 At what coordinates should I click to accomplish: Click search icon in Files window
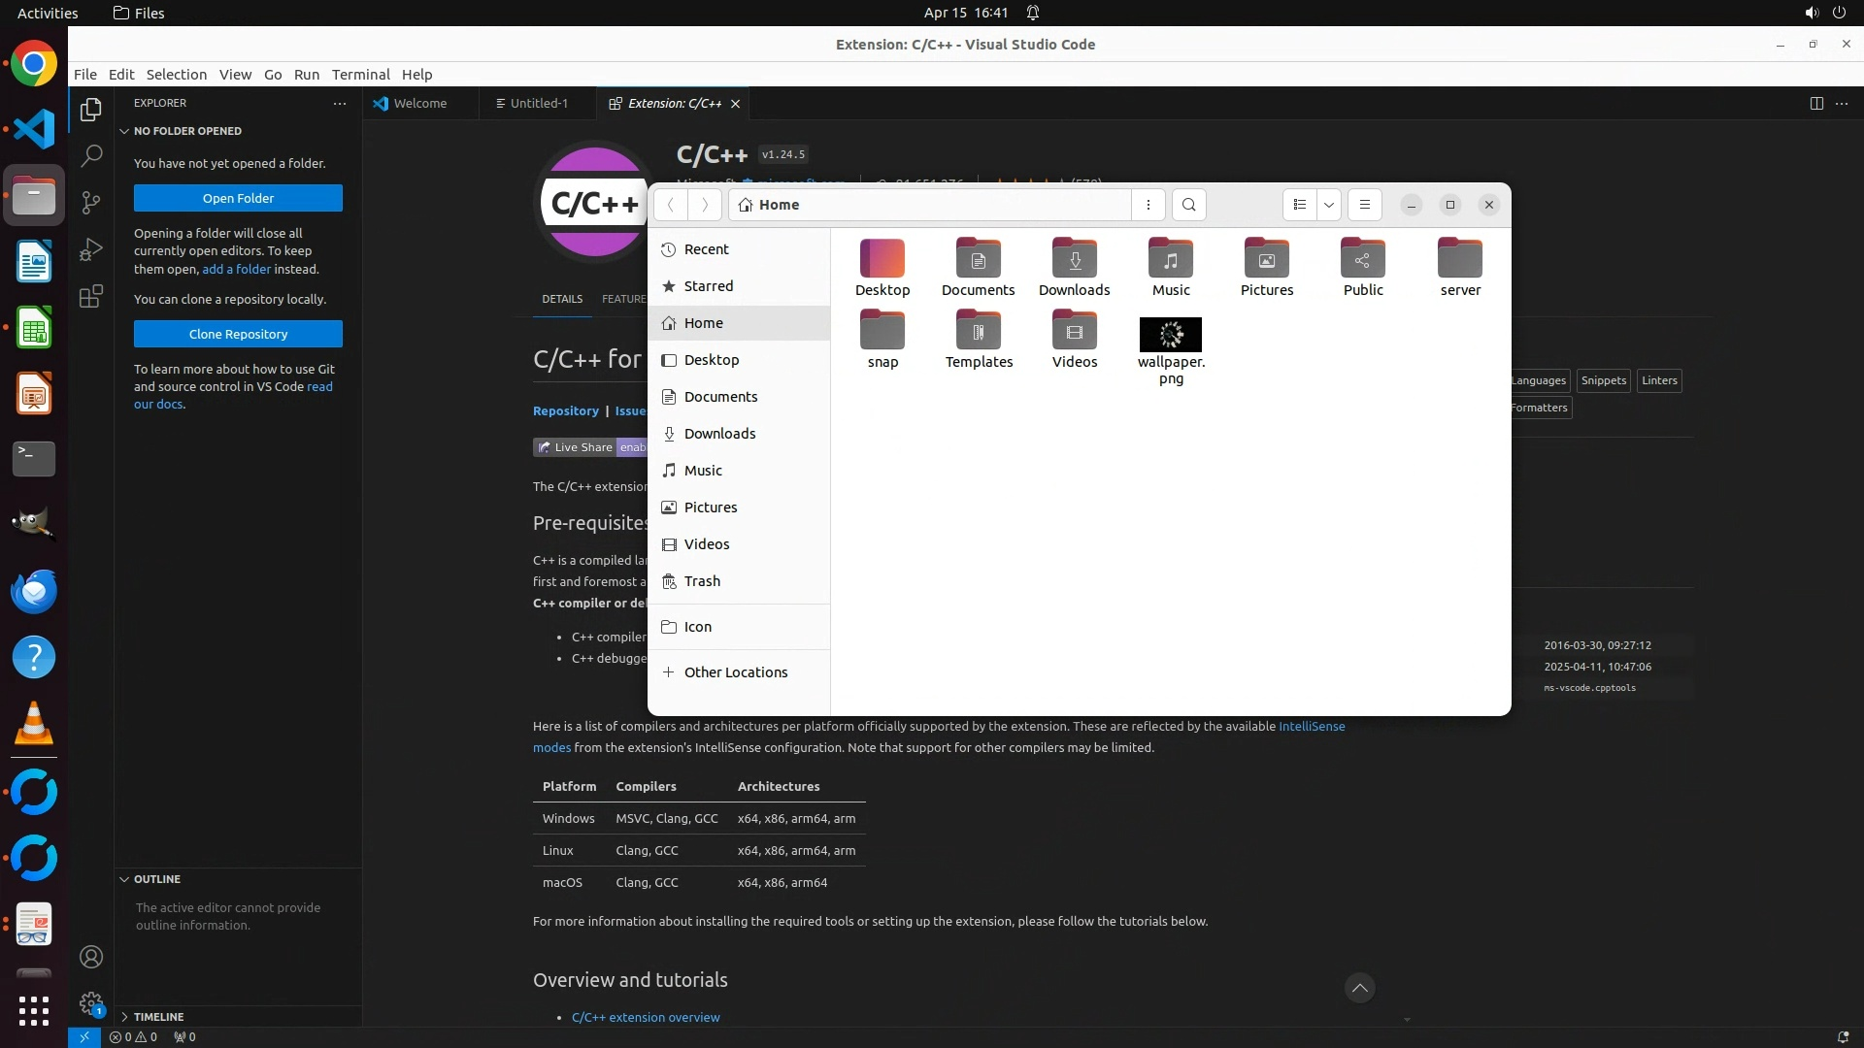(x=1189, y=205)
